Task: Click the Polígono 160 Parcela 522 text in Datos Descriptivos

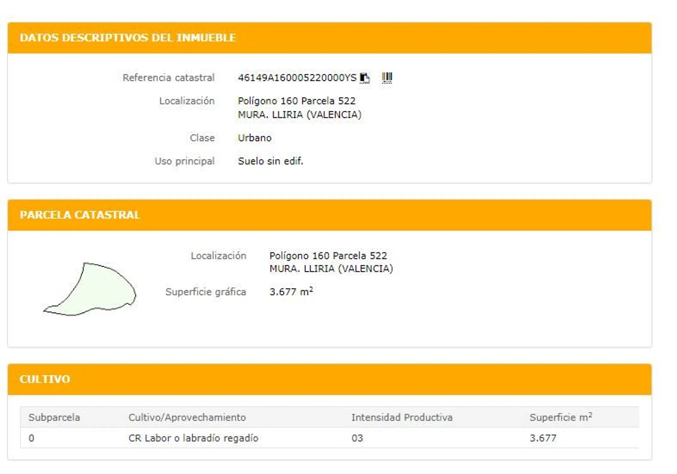Action: pos(296,101)
